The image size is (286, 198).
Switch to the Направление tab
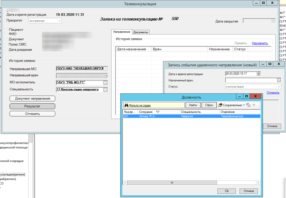coord(122,32)
